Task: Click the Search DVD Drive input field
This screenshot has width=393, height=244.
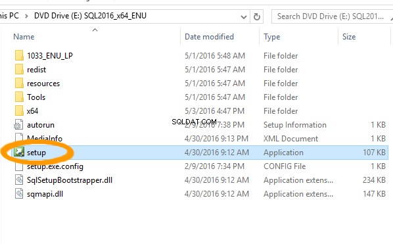Action: [x=332, y=16]
